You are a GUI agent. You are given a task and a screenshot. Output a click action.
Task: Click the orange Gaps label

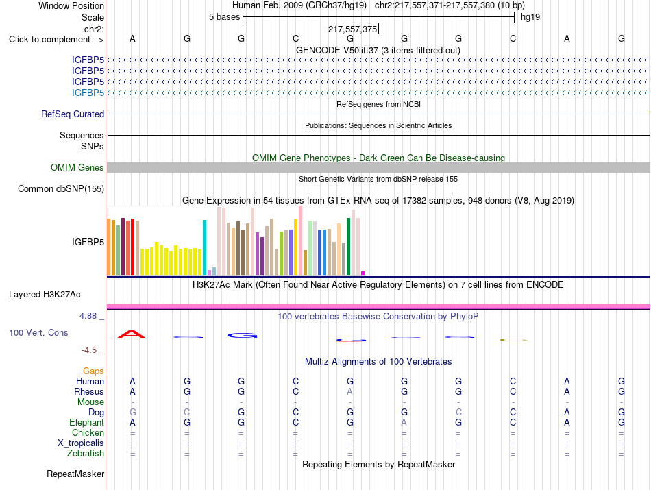tap(93, 371)
